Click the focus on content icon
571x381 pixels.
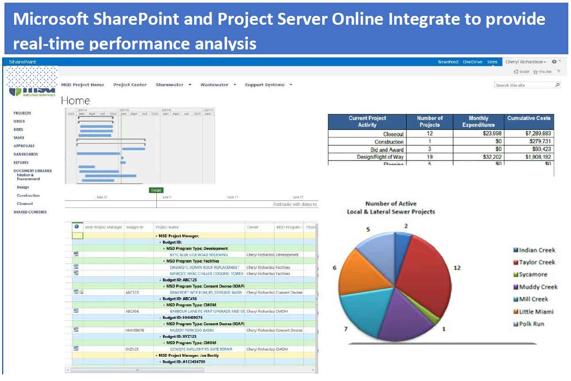[559, 71]
